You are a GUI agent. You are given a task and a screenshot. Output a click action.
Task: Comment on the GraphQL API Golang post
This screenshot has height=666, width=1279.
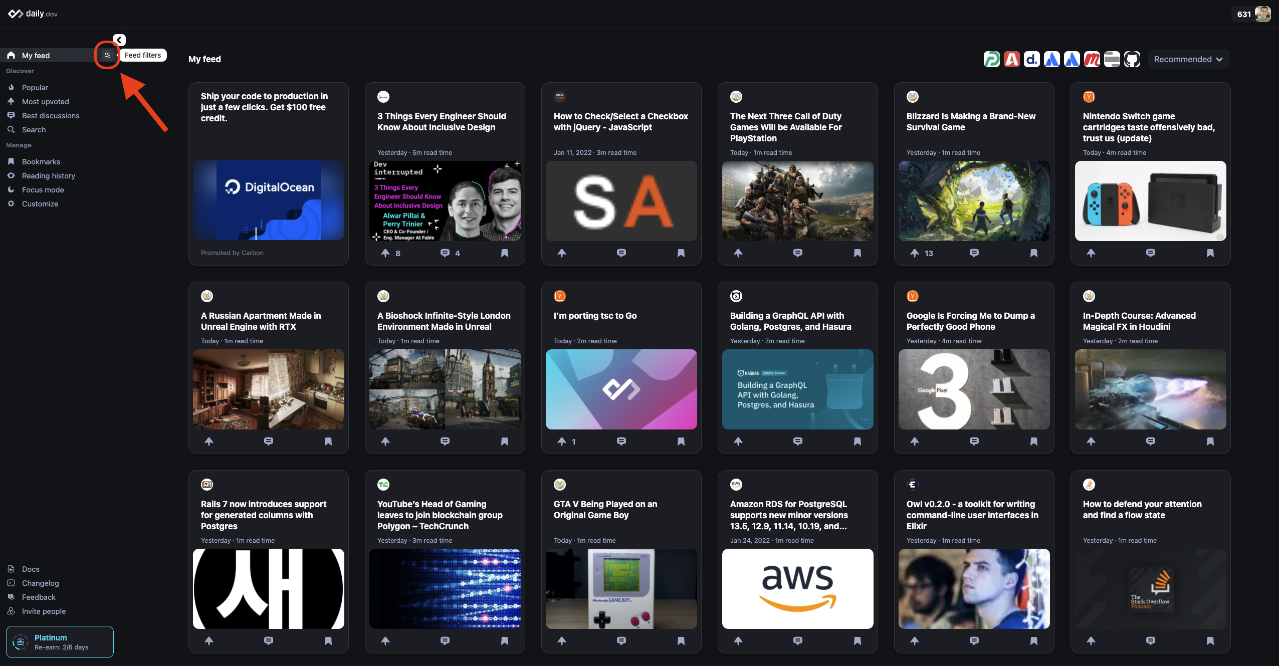(x=798, y=441)
